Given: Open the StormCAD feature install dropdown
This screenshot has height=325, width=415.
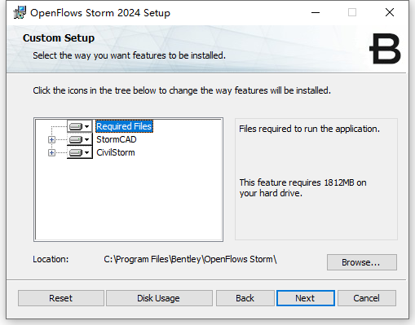Looking at the screenshot, I should pos(80,139).
